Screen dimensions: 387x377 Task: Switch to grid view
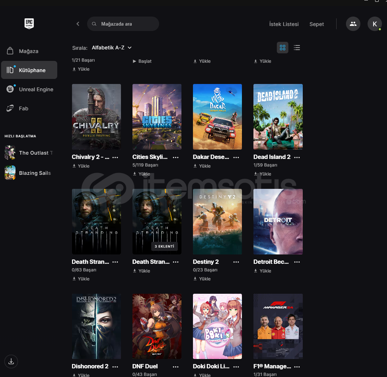[x=283, y=48]
